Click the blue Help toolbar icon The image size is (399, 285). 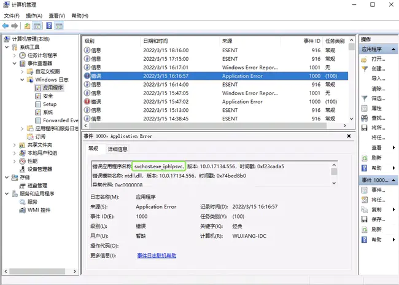[49, 26]
